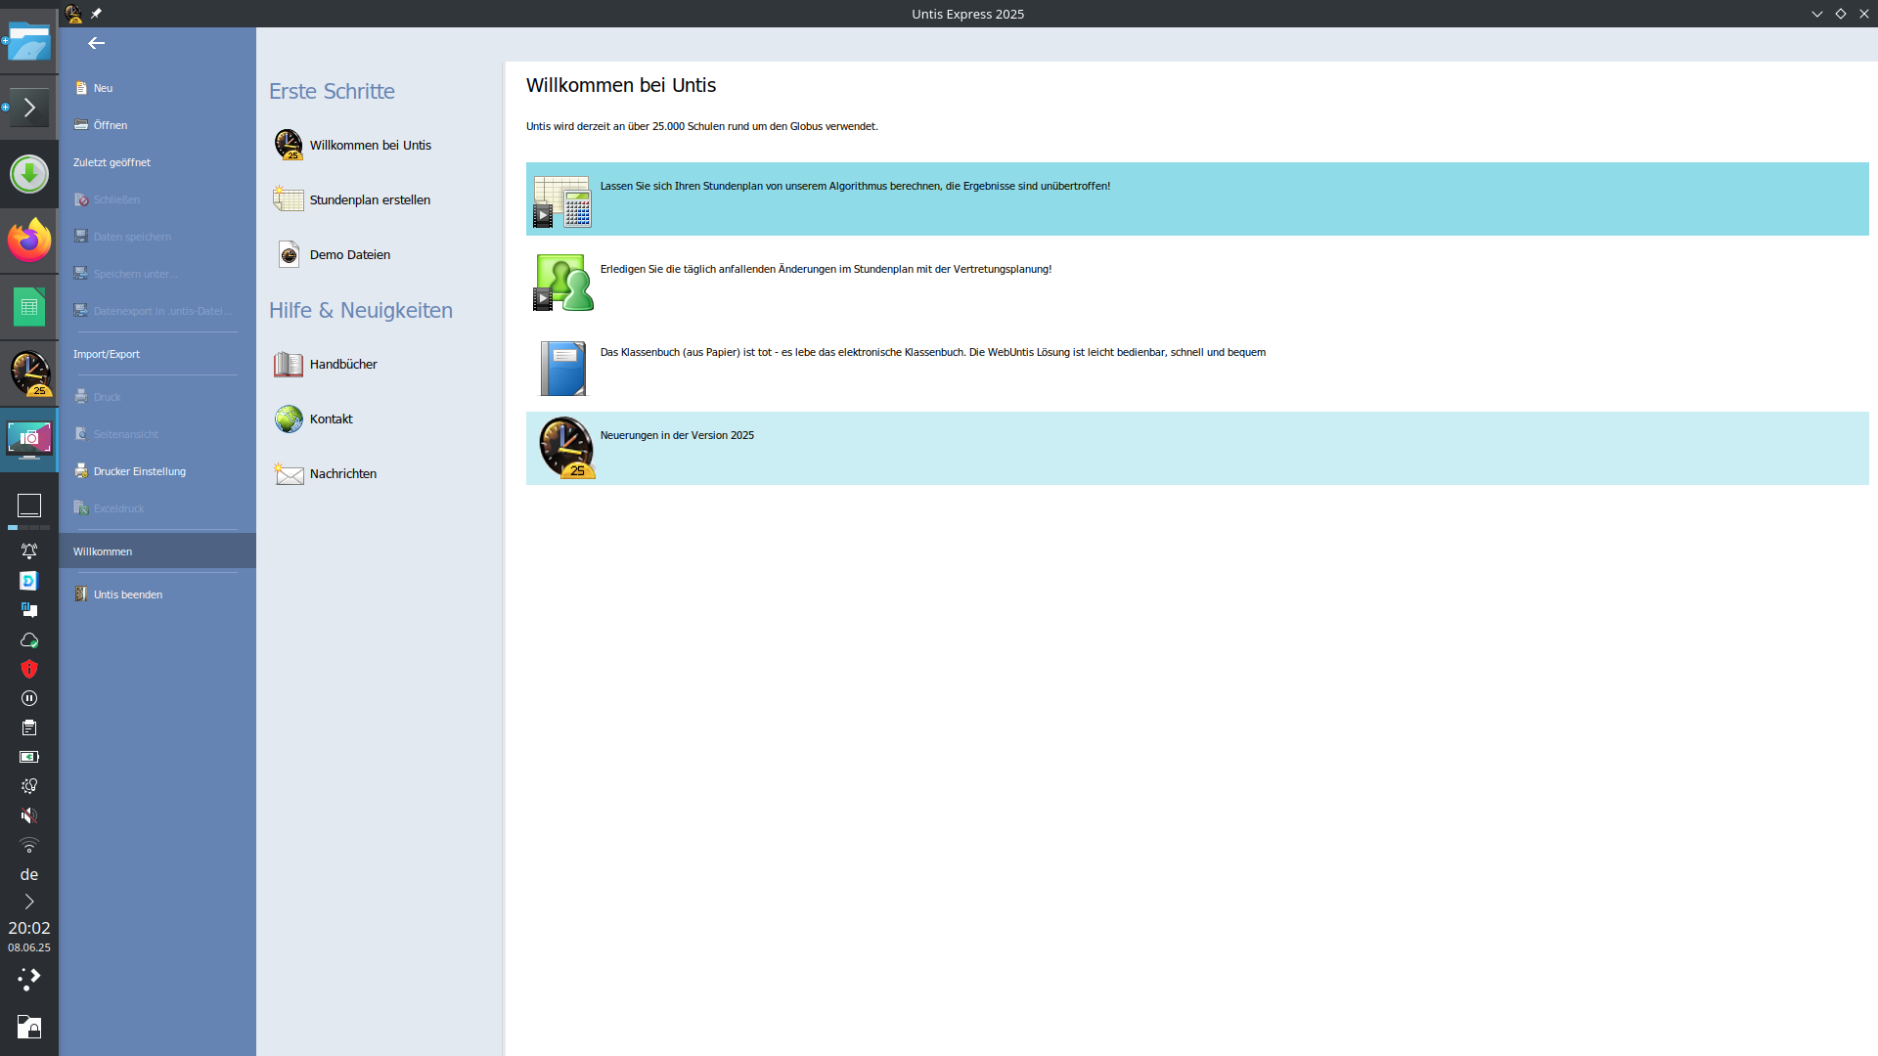The width and height of the screenshot is (1878, 1056).
Task: Select the Willkommen menu entry
Action: click(x=157, y=551)
